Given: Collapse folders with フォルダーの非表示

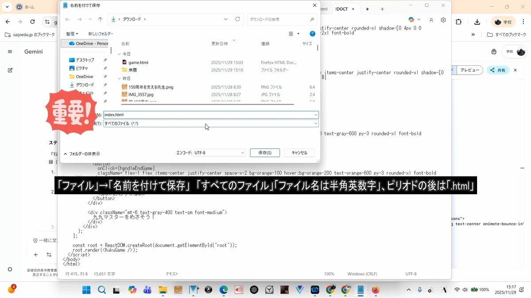Looking at the screenshot, I should pyautogui.click(x=81, y=154).
